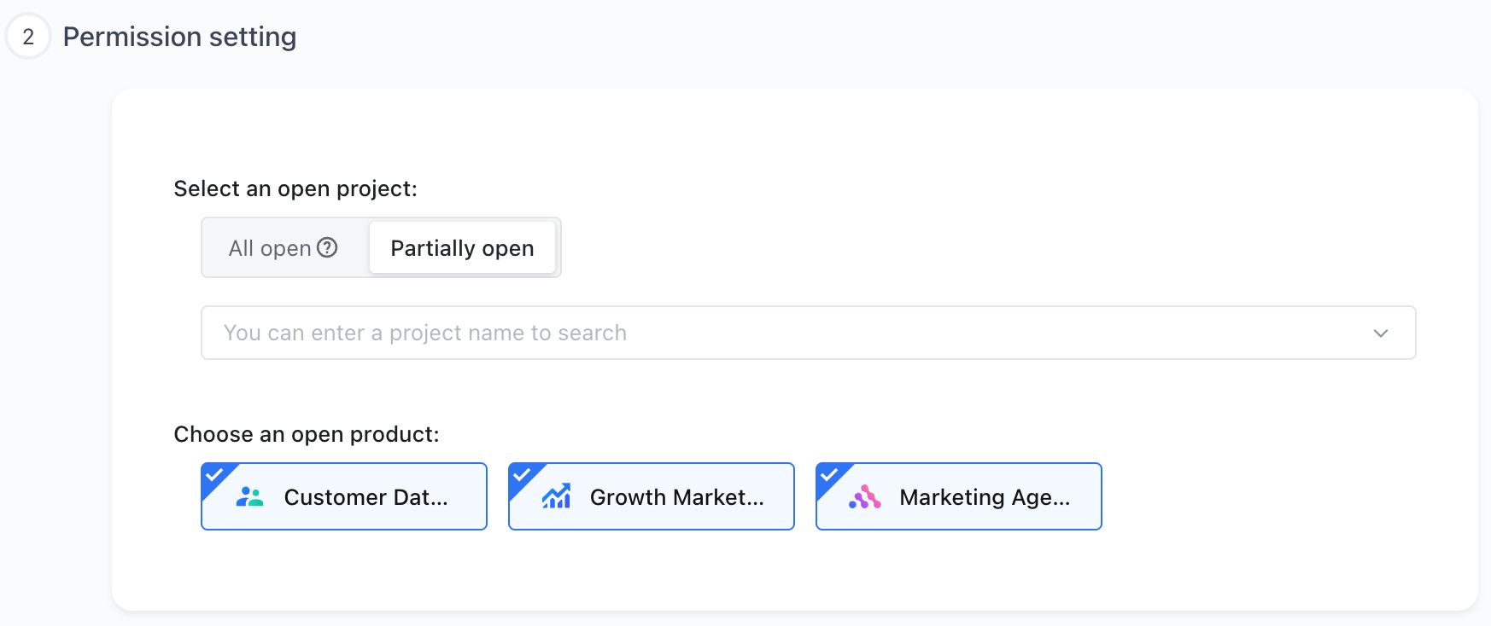
Task: Deselect the Marketing Age... product card
Action: click(x=959, y=496)
